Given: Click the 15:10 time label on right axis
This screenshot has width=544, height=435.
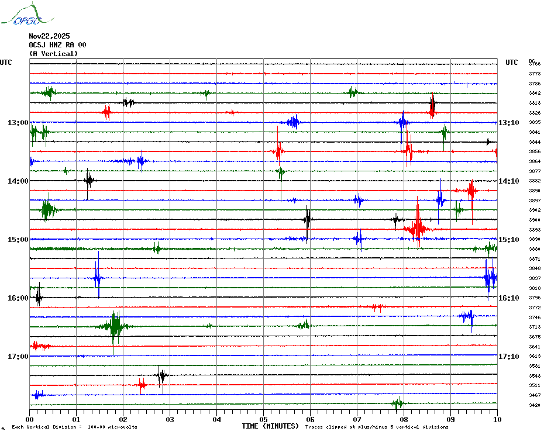Looking at the screenshot, I should point(508,240).
